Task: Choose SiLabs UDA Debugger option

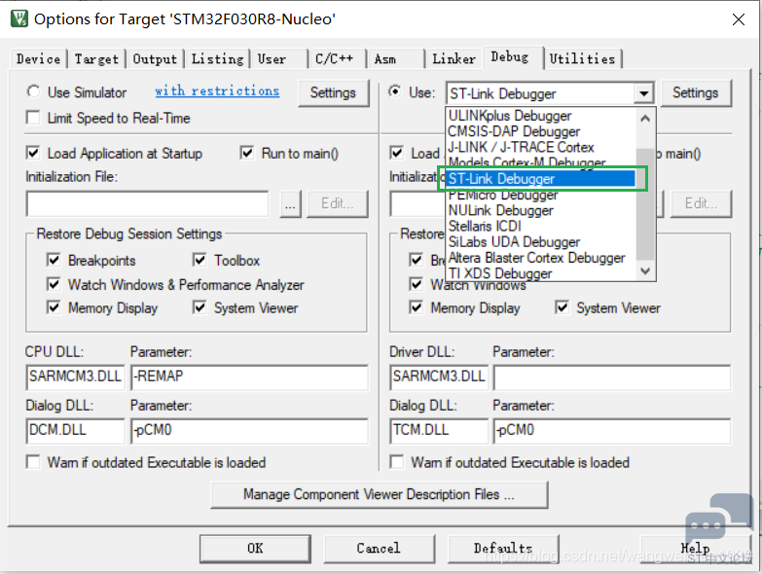Action: (540, 242)
